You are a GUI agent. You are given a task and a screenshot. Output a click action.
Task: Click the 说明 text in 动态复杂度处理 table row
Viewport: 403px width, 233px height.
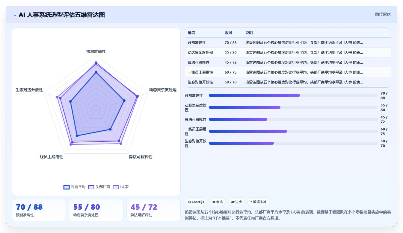tap(304, 53)
